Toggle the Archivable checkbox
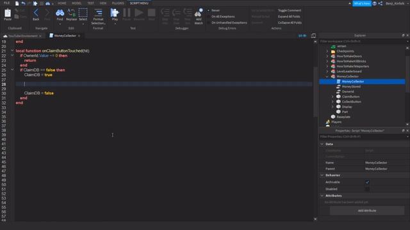Image resolution: width=410 pixels, height=230 pixels. 367,182
